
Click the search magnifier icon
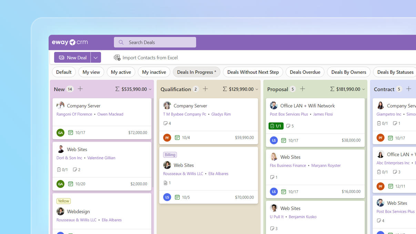[121, 42]
